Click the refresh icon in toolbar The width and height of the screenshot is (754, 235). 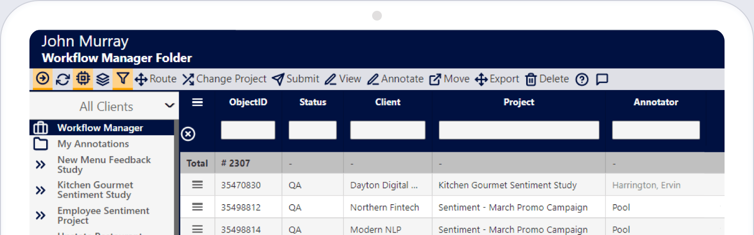(x=63, y=79)
